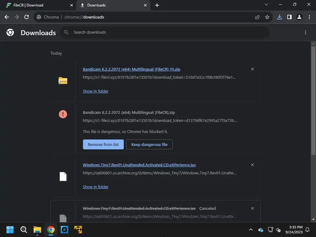Open Windows taskbar search
Image resolution: width=316 pixels, height=237 pixels.
[23, 230]
